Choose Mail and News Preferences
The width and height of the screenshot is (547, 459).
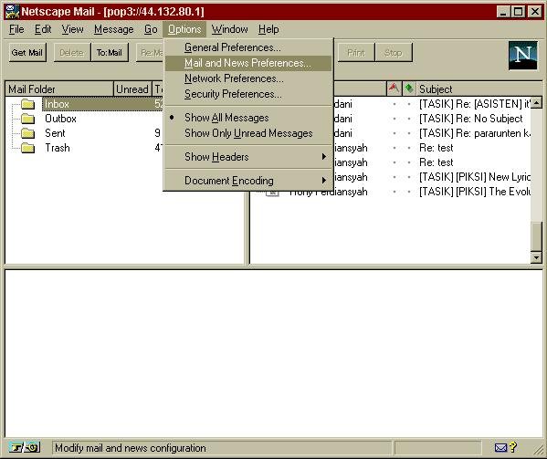(x=247, y=63)
